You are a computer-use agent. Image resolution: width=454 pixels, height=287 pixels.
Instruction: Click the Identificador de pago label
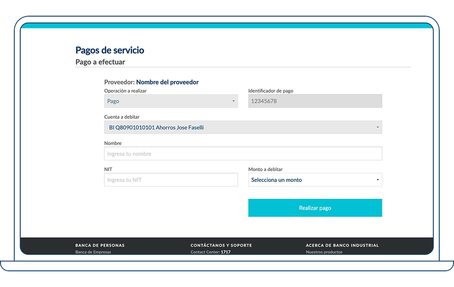274,91
